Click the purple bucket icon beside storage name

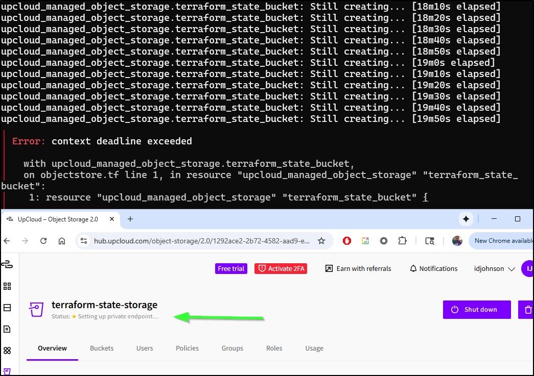tap(36, 309)
